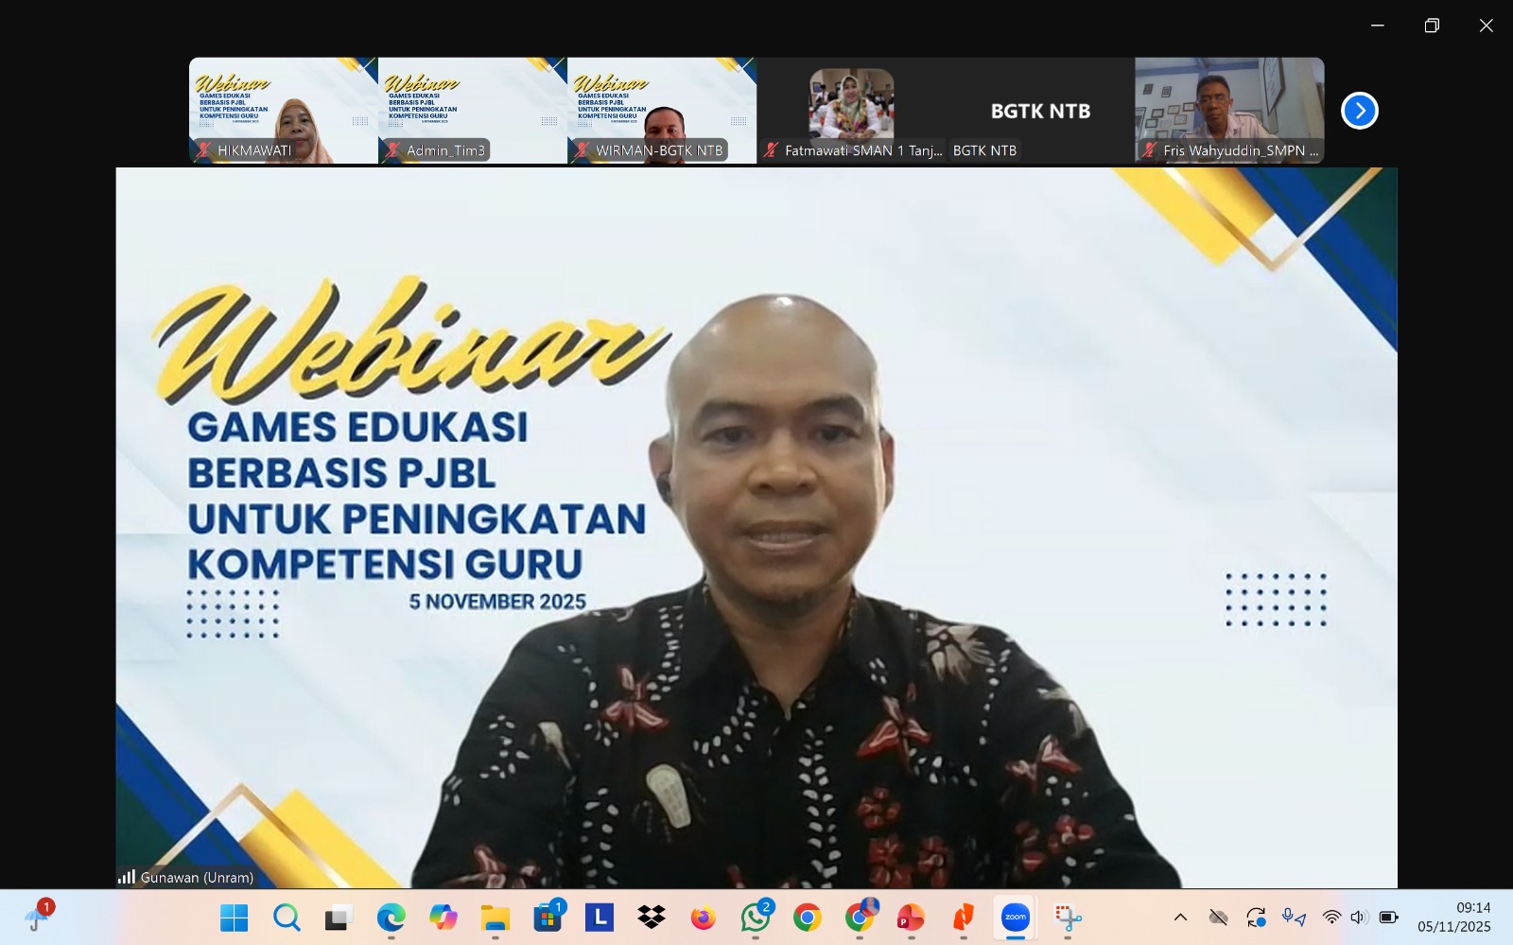Open File Explorer from the taskbar

coord(495,918)
